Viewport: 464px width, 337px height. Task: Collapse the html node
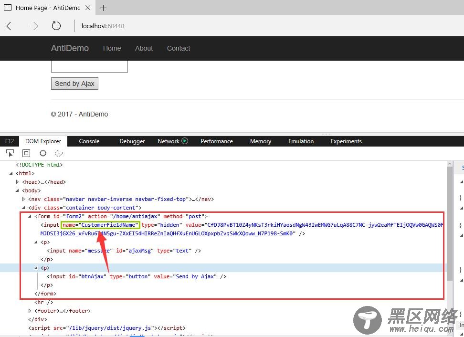pos(11,173)
